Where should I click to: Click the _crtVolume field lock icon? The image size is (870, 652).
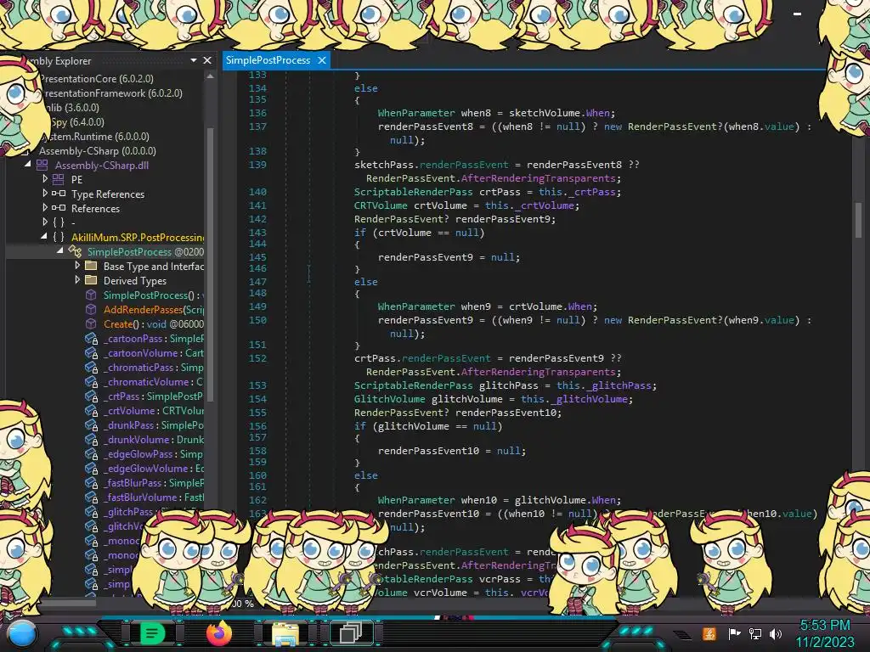[92, 411]
